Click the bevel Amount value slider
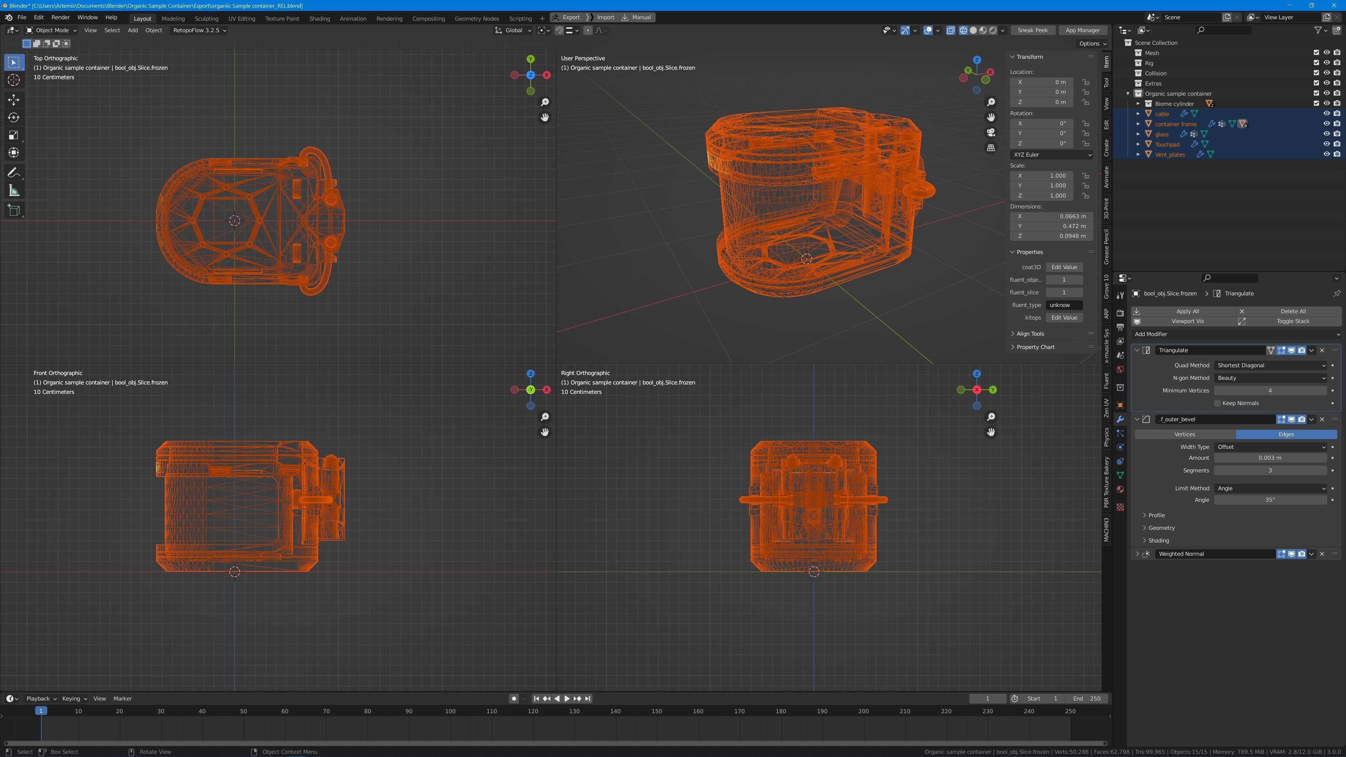Image resolution: width=1346 pixels, height=757 pixels. click(1270, 458)
